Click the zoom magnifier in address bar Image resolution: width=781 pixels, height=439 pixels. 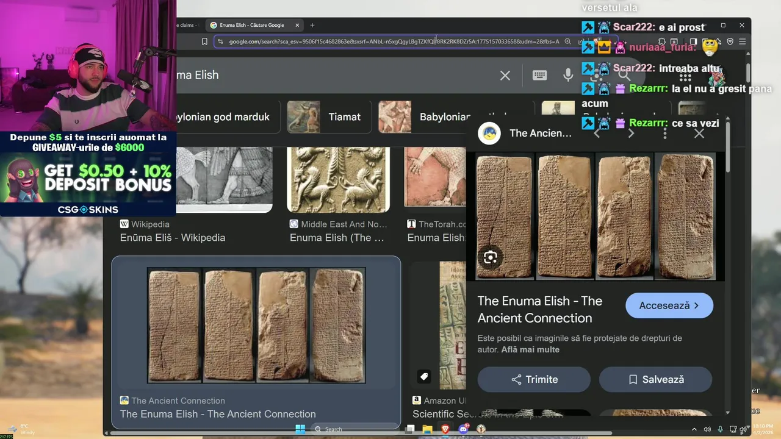pos(567,41)
